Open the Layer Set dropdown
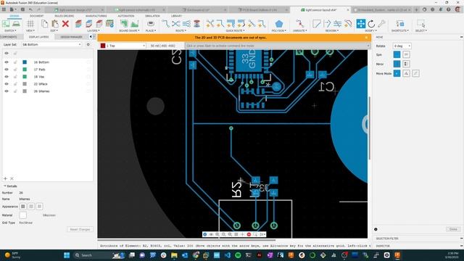This screenshot has height=261, width=464. [x=51, y=44]
